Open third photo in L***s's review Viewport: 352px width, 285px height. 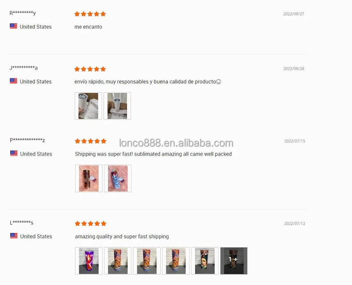point(147,261)
